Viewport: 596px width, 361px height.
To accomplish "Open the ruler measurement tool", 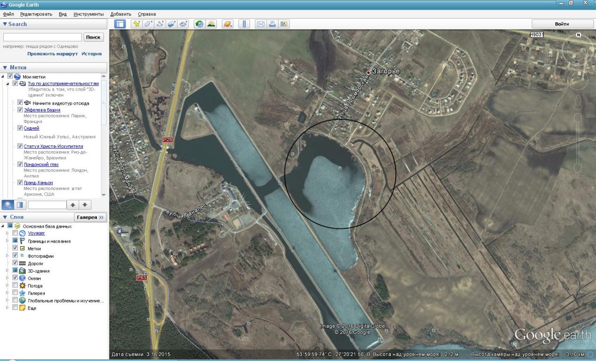I will [244, 24].
